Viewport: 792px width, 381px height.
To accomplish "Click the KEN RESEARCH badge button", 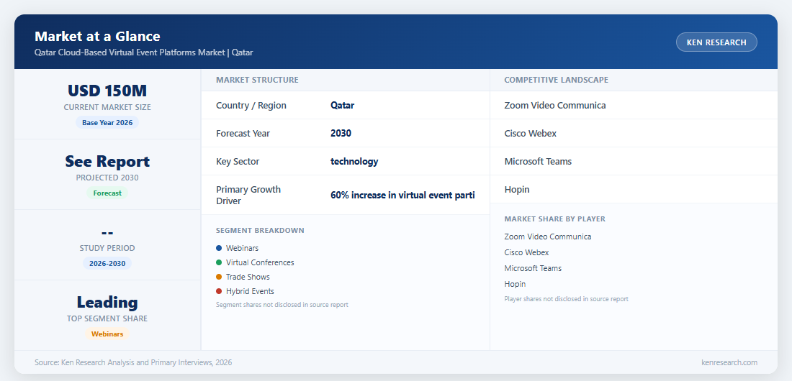I will pos(716,42).
